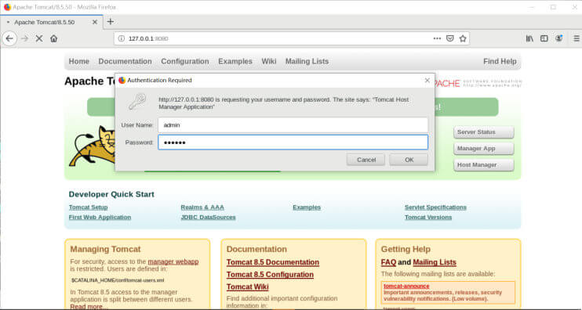Open the Servlet Specifications link
This screenshot has width=582, height=310.
pyautogui.click(x=435, y=207)
